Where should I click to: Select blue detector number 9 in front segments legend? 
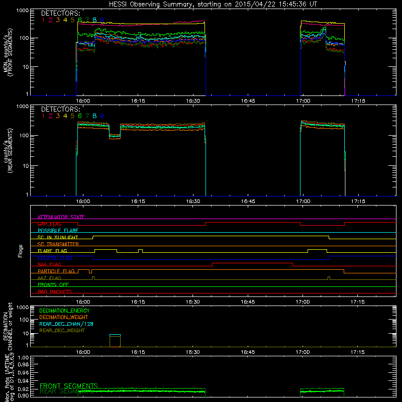coord(102,20)
